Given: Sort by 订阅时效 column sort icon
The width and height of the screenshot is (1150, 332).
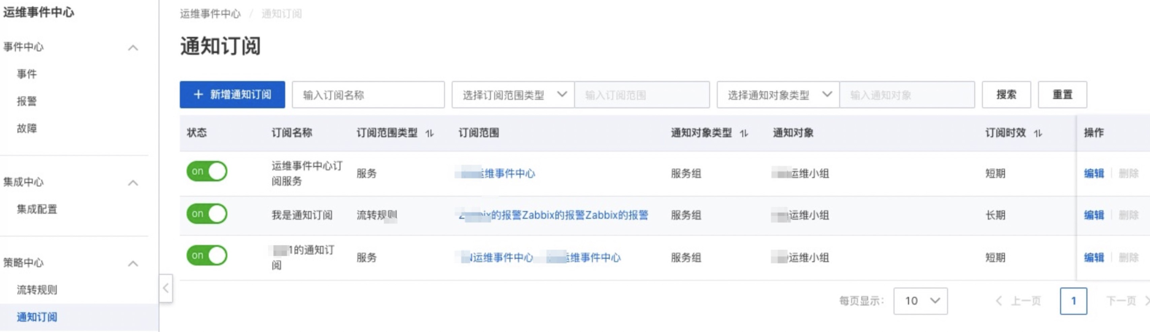Looking at the screenshot, I should [1038, 133].
